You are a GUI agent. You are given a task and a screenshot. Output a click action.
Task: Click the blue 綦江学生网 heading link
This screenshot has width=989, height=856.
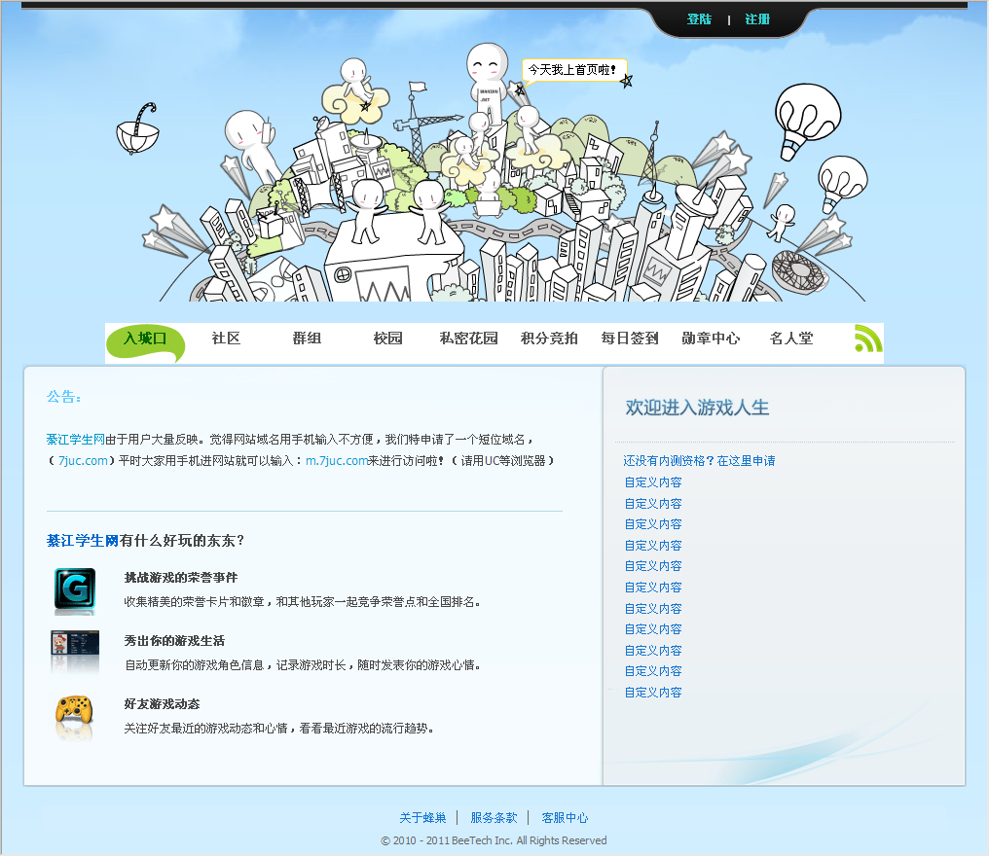83,540
